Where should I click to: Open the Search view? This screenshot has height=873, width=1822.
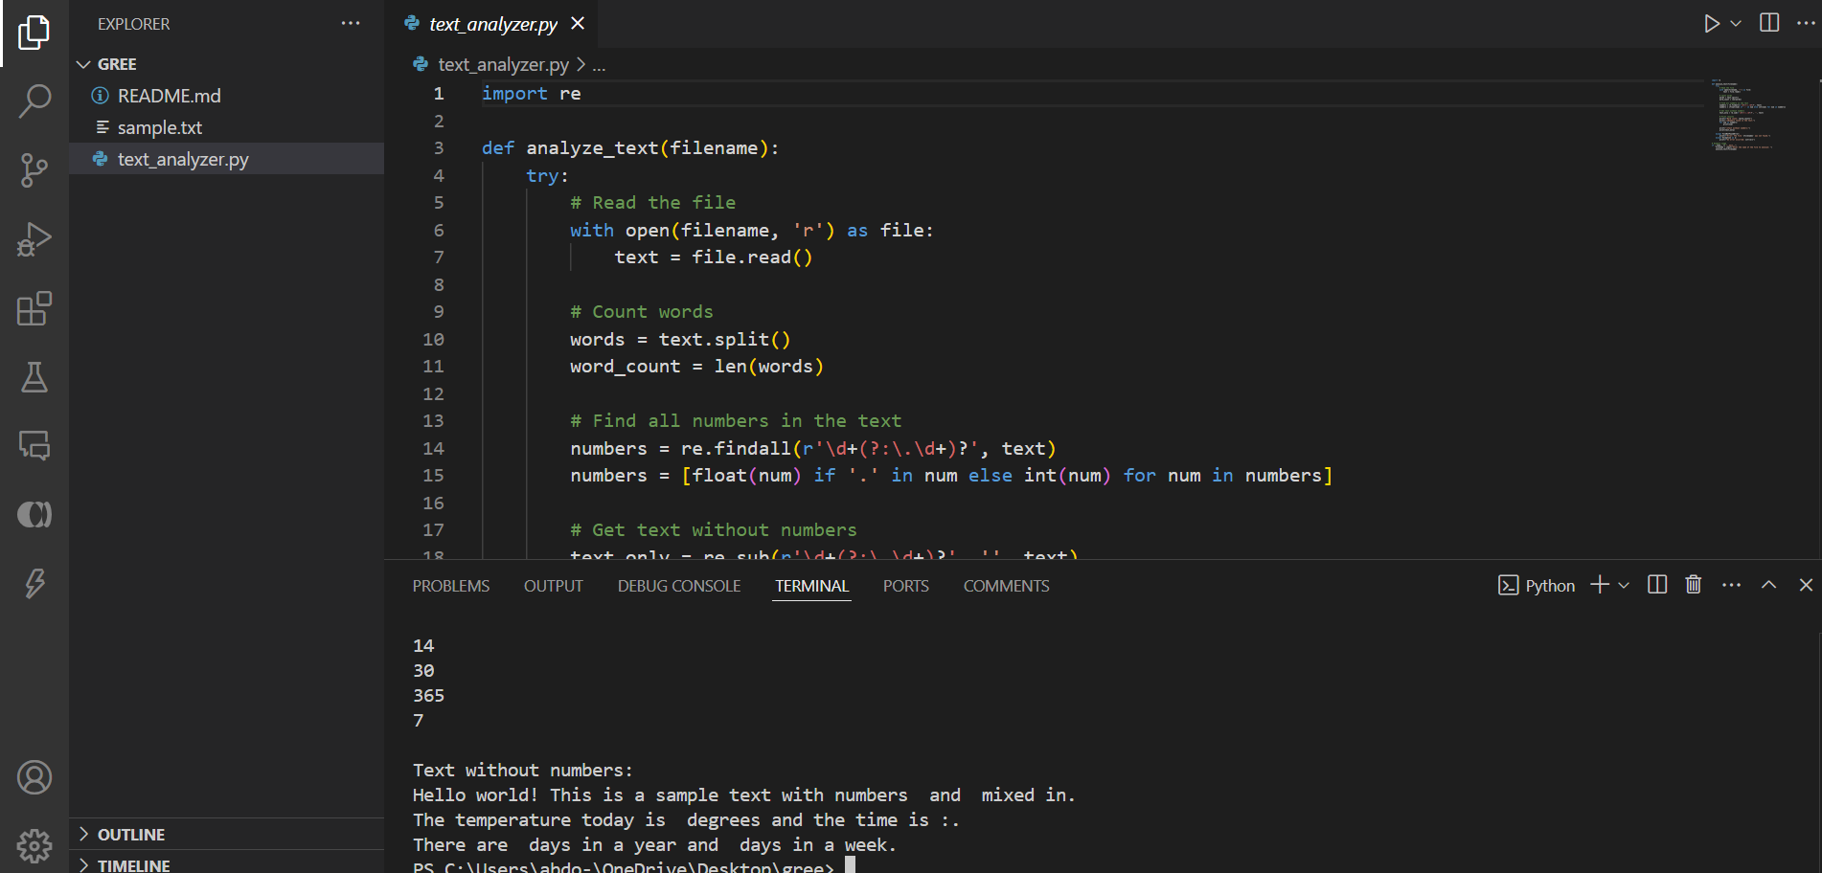coord(34,101)
